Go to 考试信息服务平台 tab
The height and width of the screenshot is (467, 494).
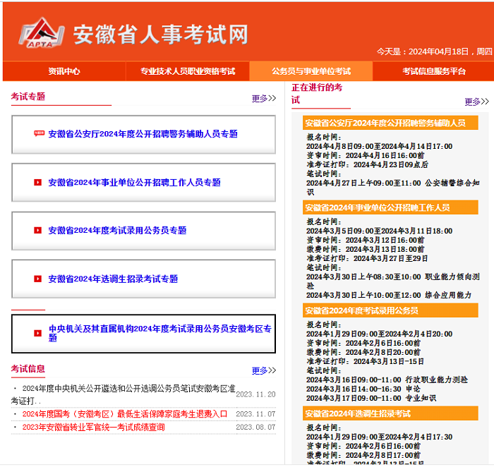(434, 71)
